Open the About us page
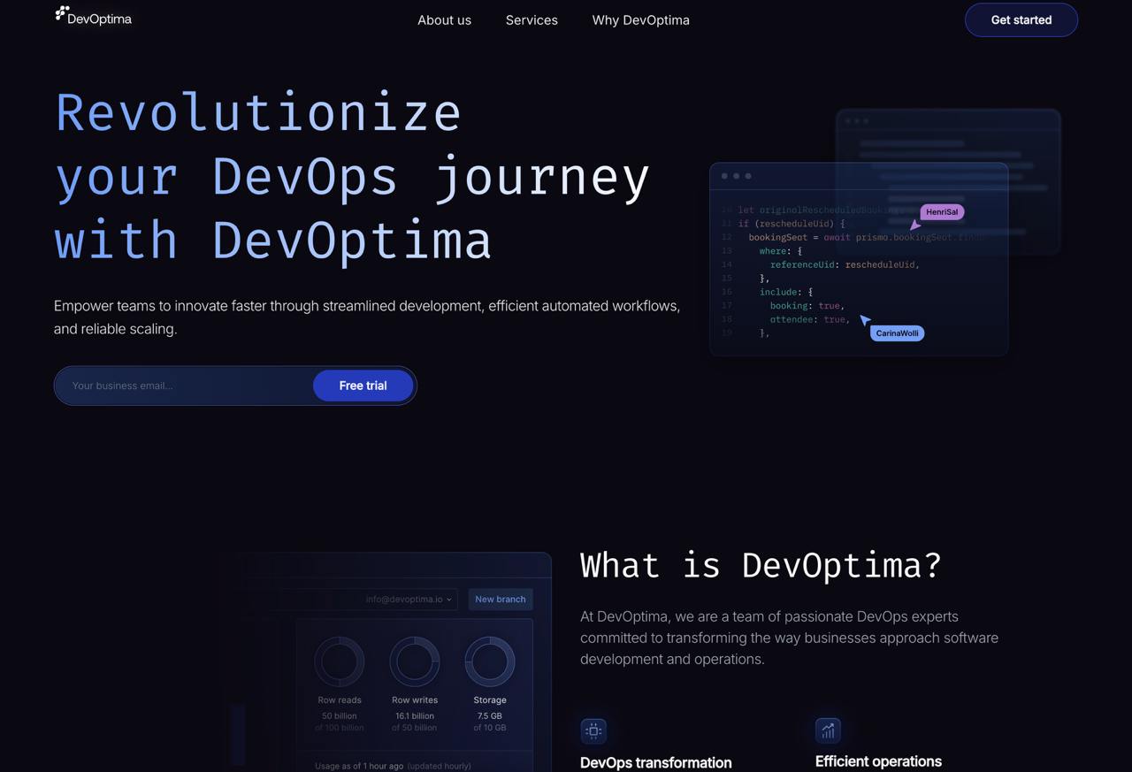 [x=444, y=19]
